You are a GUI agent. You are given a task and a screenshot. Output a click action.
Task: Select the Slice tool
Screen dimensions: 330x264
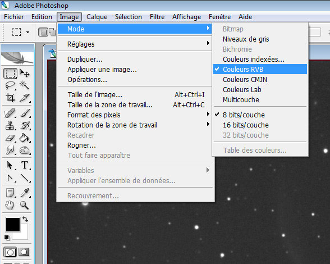25,98
